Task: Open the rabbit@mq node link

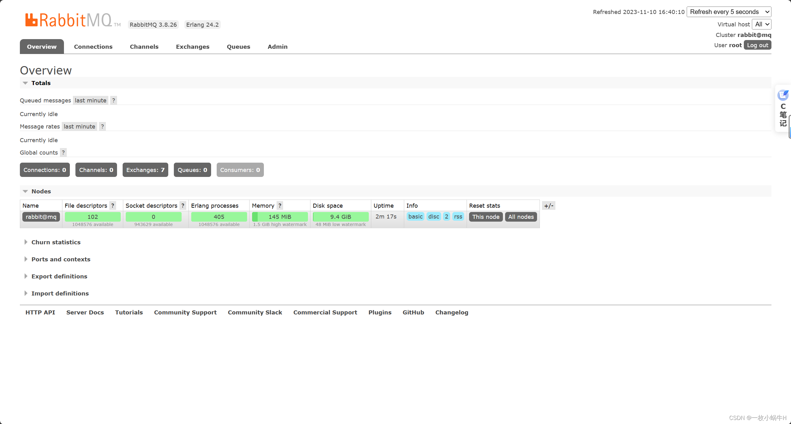Action: 41,217
